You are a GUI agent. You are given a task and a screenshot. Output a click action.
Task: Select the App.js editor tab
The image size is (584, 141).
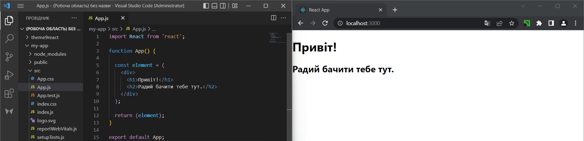click(102, 18)
